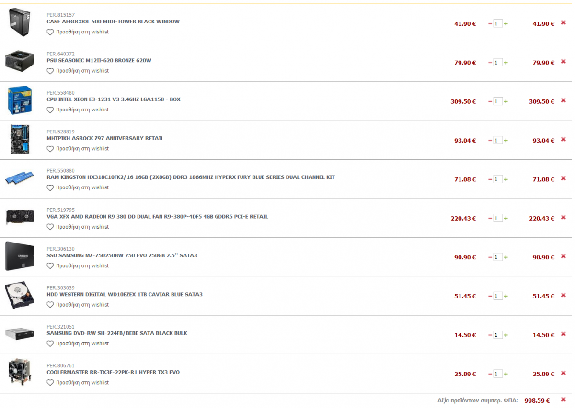The image size is (575, 408).
Task: Remove PSU SEASONIC M12II-620 from cart
Action: click(563, 62)
